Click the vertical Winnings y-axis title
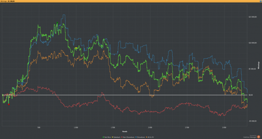Viewport: 262px width, 139px height. 259,65
